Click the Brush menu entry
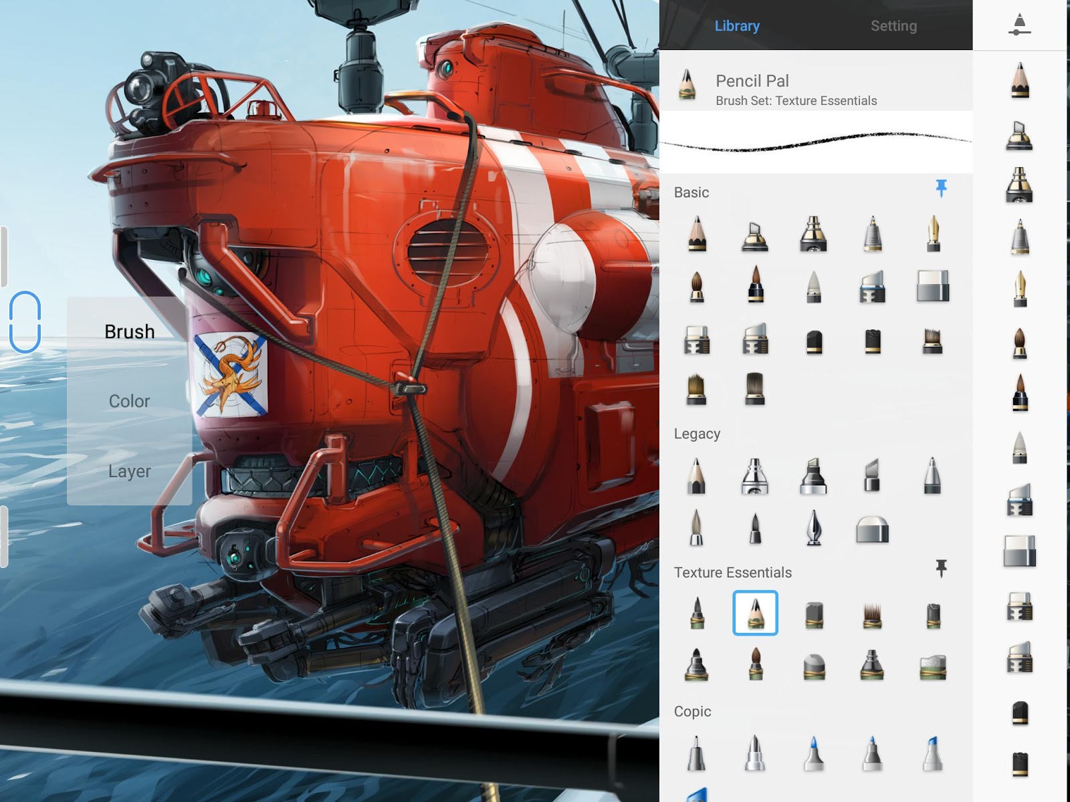Image resolution: width=1070 pixels, height=802 pixels. (x=129, y=331)
